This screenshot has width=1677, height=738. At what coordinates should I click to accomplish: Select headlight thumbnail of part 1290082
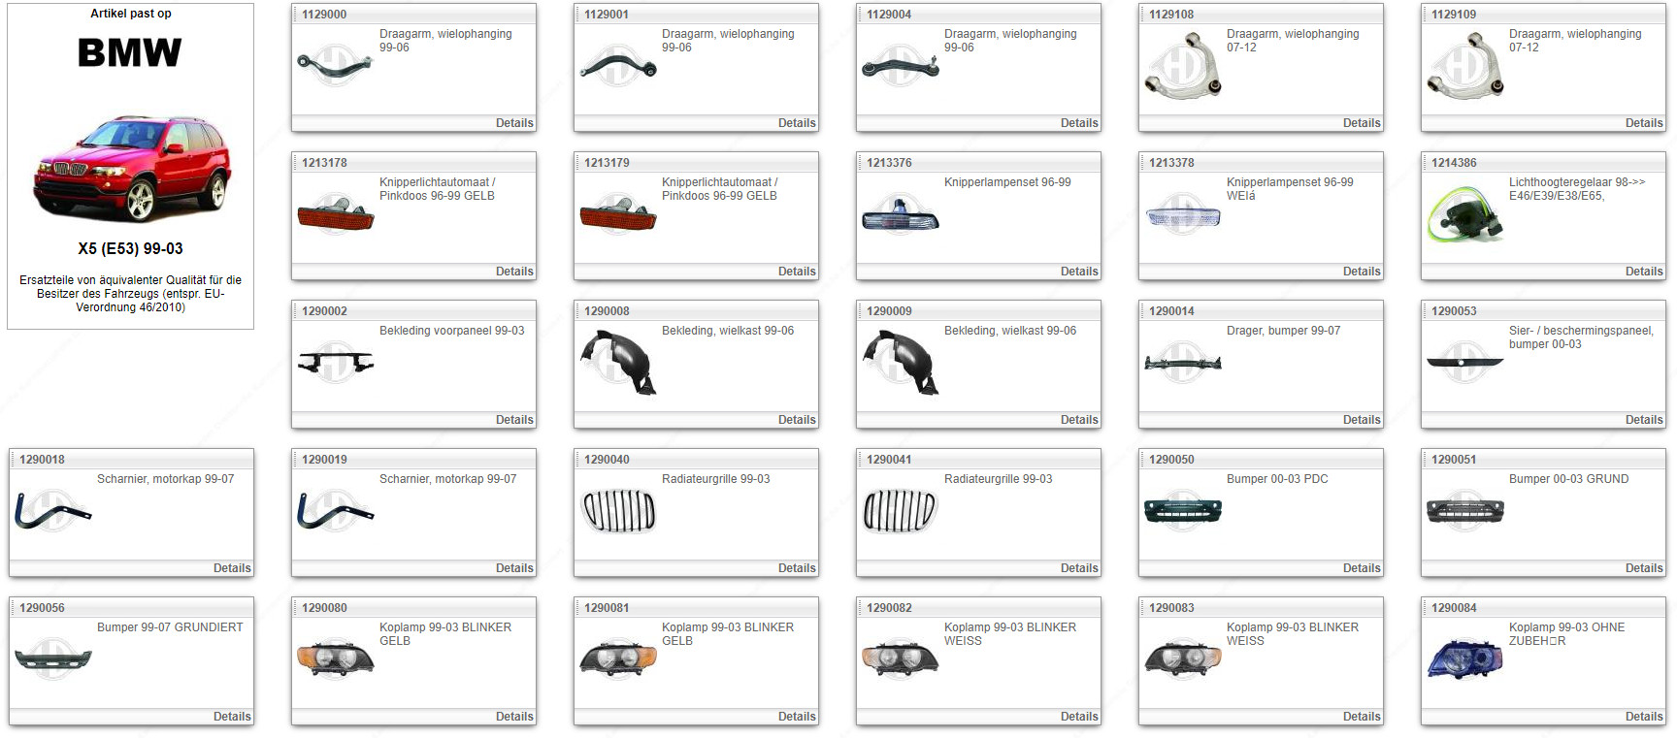[900, 659]
